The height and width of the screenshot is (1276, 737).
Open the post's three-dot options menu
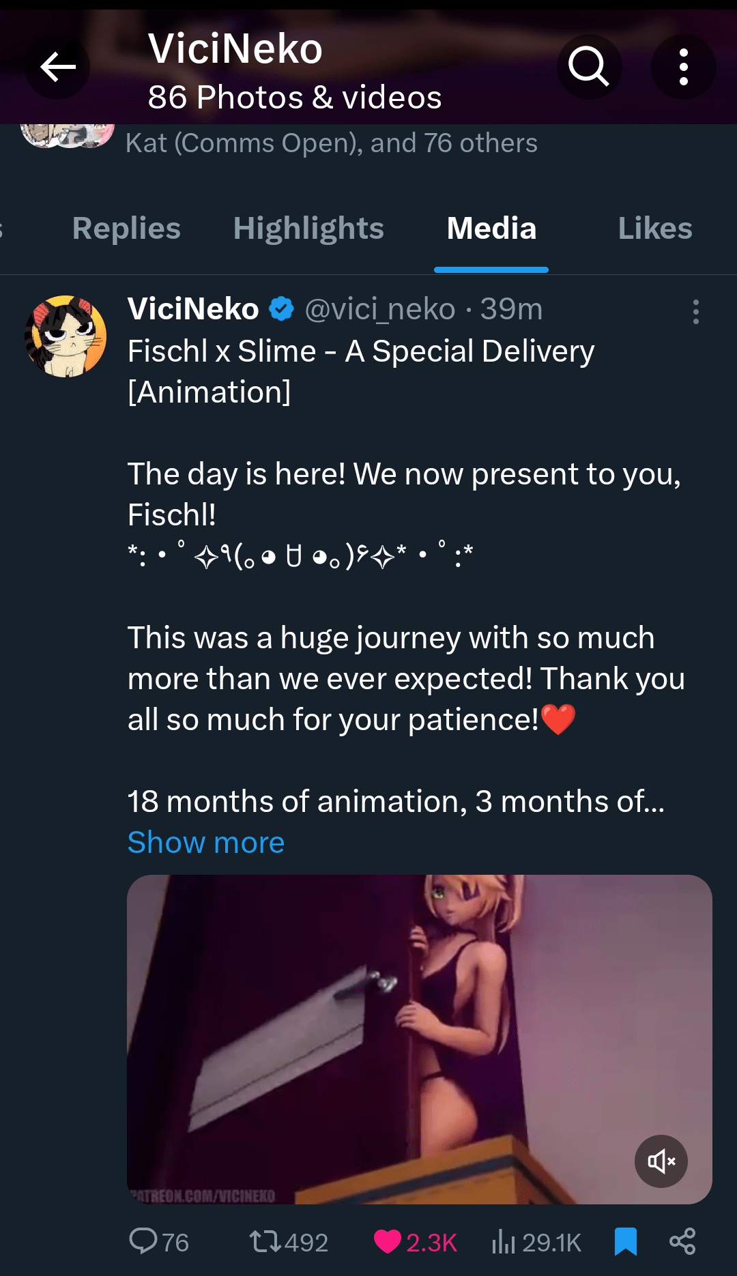(695, 312)
